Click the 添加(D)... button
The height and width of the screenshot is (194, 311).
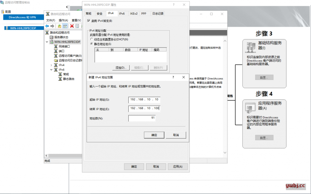(x=121, y=68)
